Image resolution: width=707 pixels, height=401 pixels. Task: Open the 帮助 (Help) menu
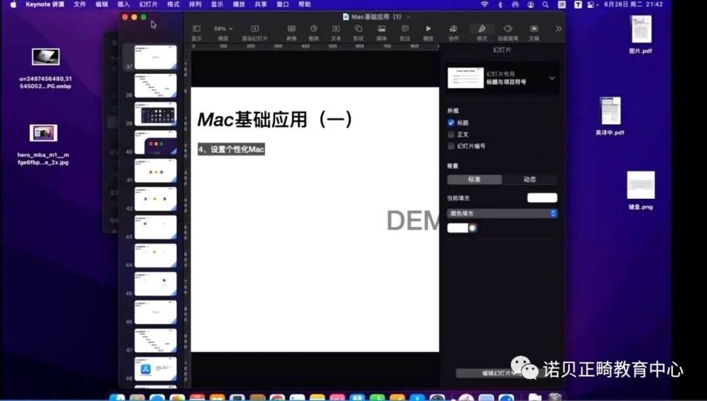pos(305,5)
